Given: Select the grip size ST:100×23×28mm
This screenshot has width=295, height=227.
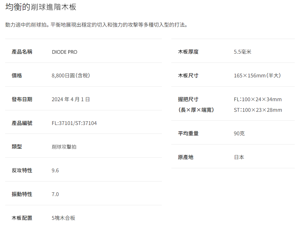Looking at the screenshot, I should click(x=258, y=110).
